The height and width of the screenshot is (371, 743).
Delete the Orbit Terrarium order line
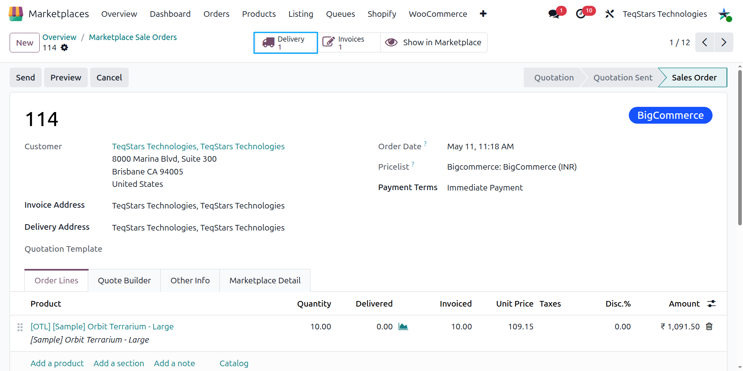pyautogui.click(x=709, y=327)
